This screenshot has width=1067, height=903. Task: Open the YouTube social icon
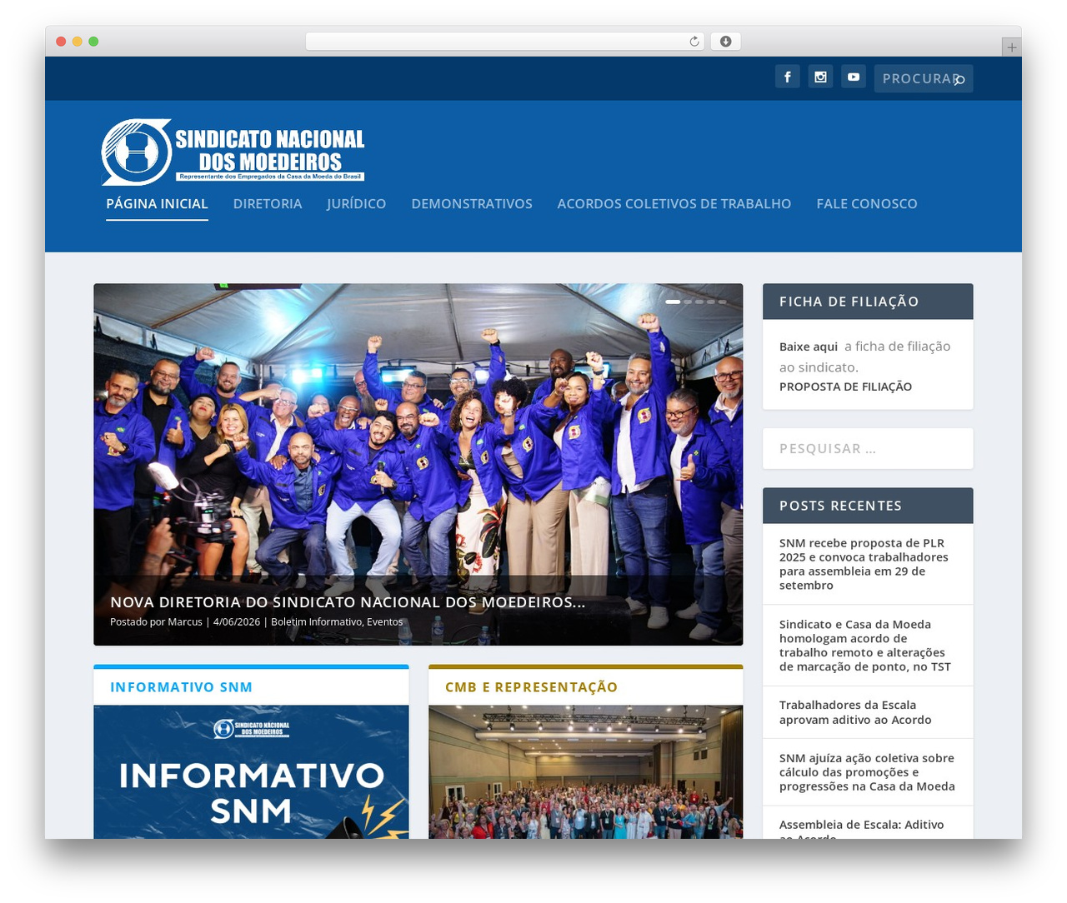click(x=854, y=77)
